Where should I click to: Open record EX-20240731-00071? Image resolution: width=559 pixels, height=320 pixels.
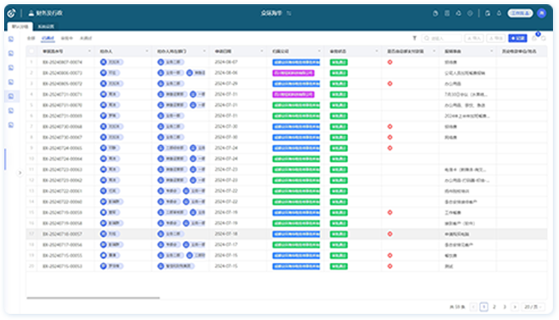pyautogui.click(x=62, y=94)
